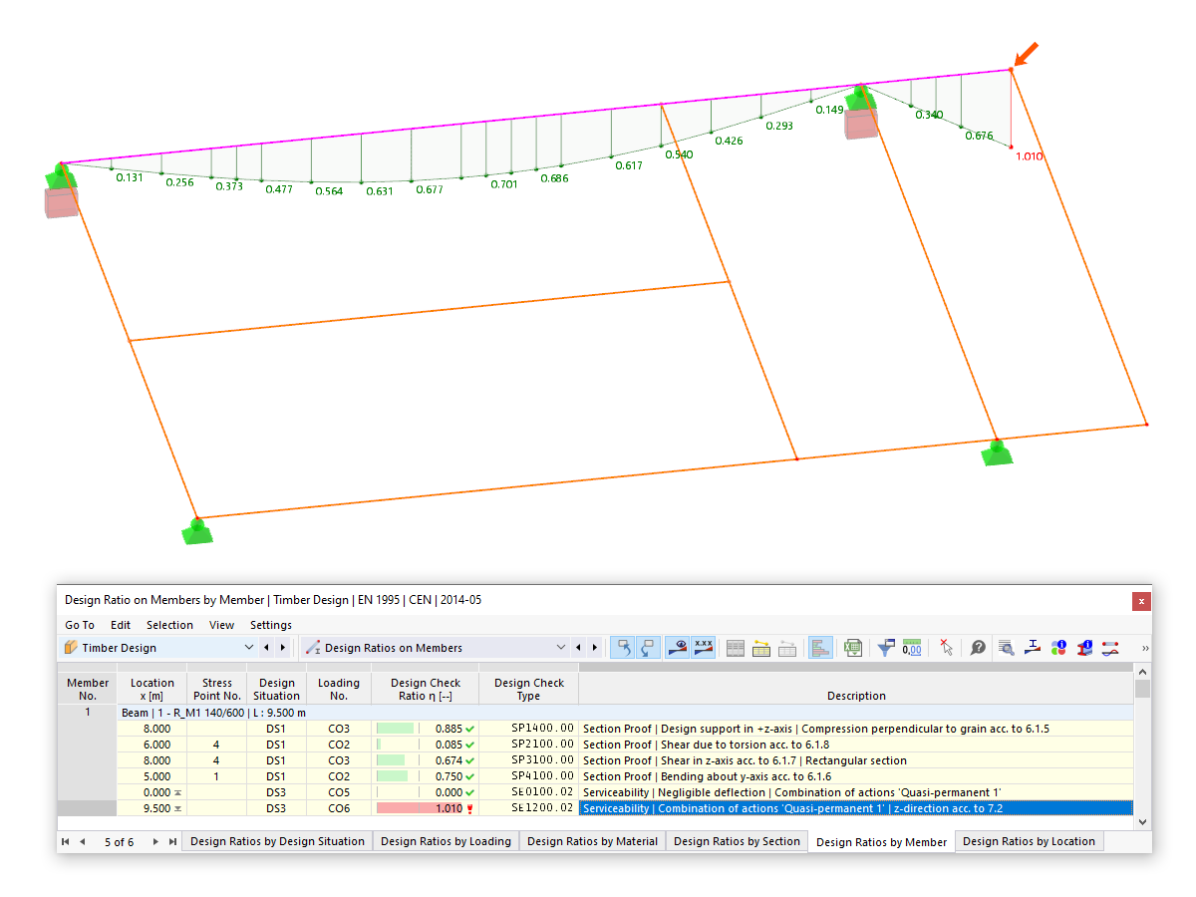Switch to the Design Ratios by Section tab
This screenshot has height=897, width=1196.
[x=737, y=841]
